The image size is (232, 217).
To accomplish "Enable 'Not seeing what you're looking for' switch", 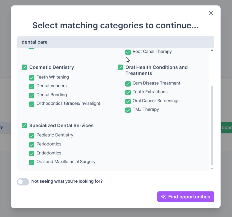I will pos(23,181).
